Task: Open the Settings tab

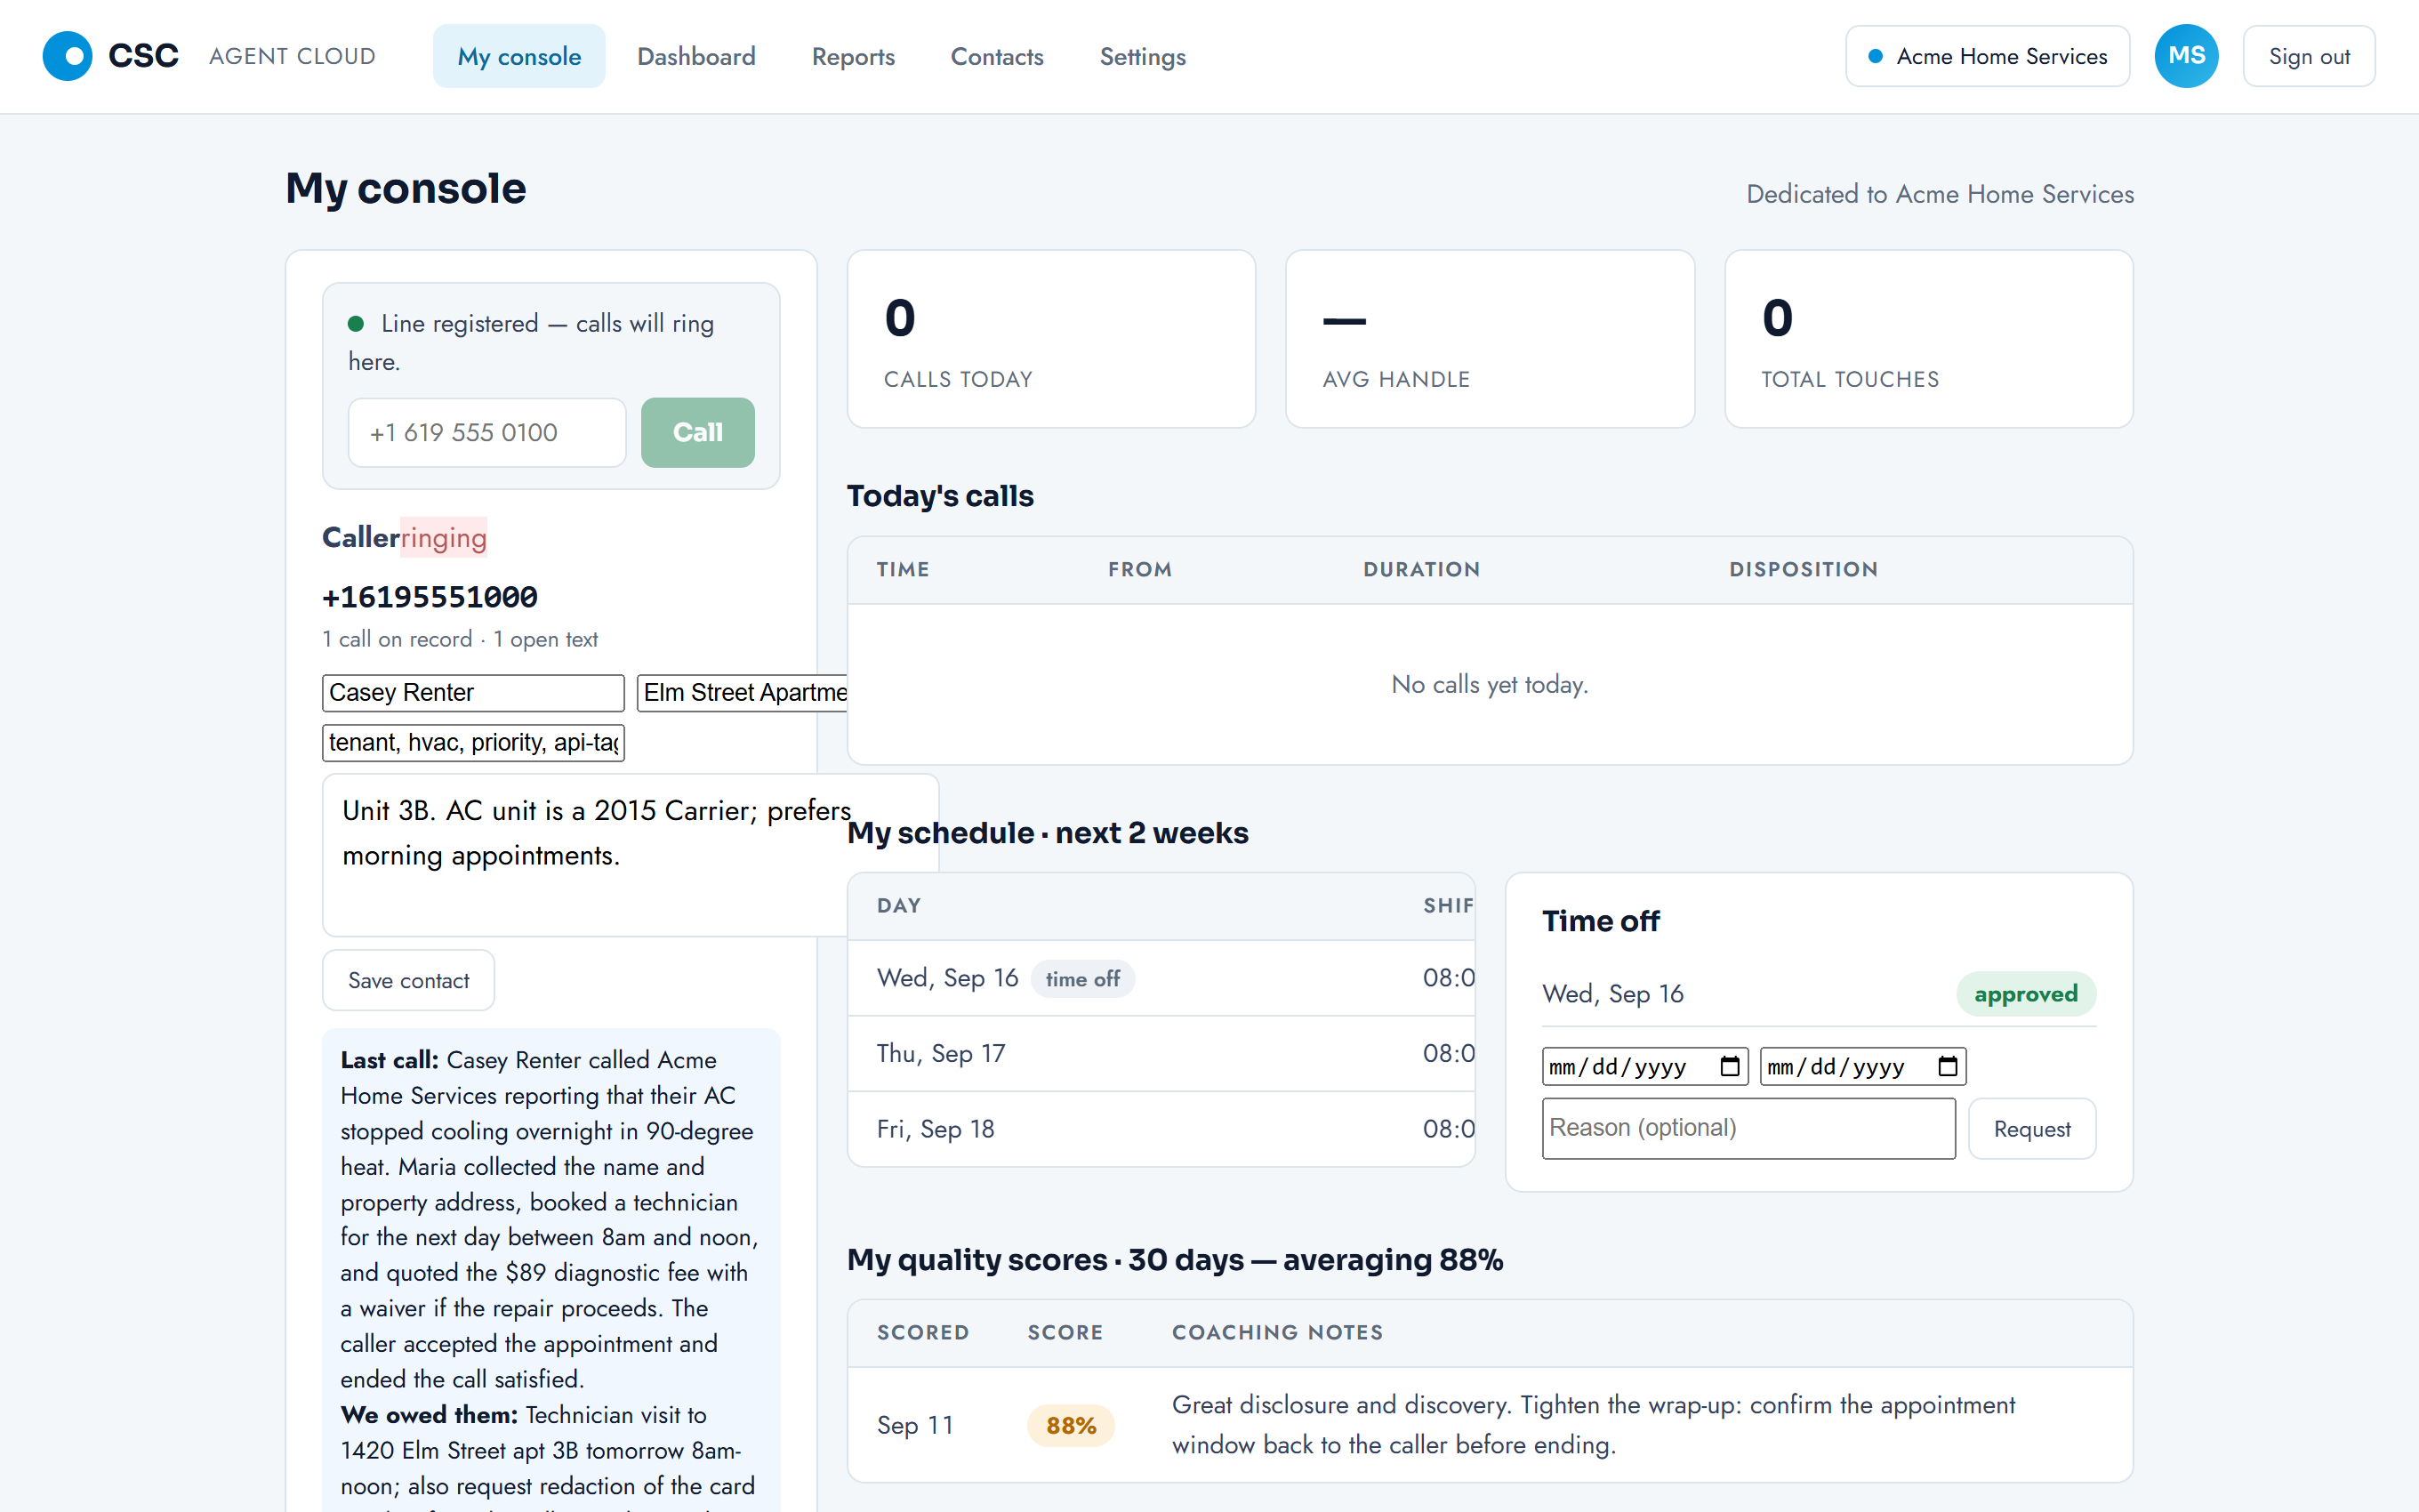Action: click(x=1143, y=56)
